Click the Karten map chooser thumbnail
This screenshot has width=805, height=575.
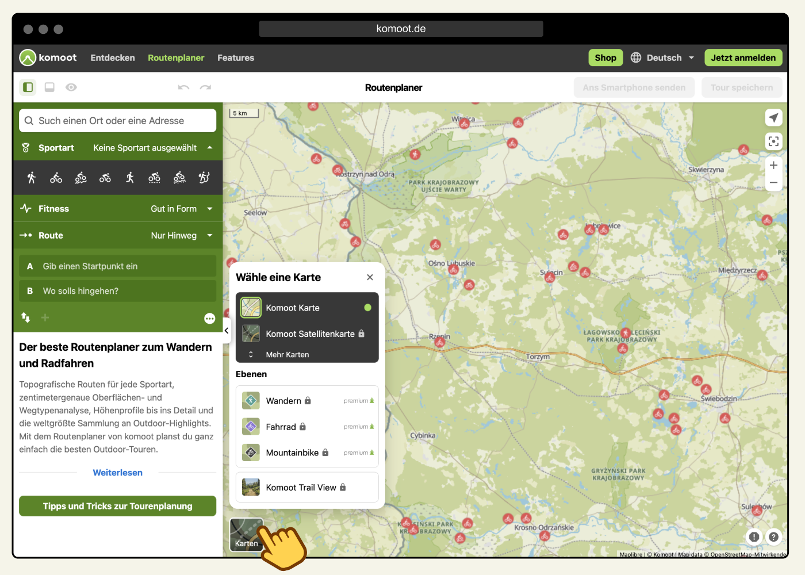coord(247,535)
